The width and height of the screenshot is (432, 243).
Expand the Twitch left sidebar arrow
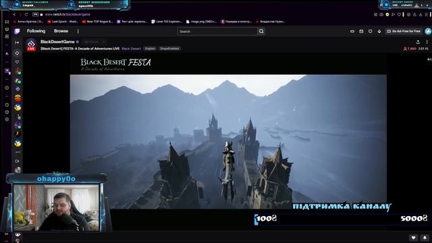pos(17,43)
